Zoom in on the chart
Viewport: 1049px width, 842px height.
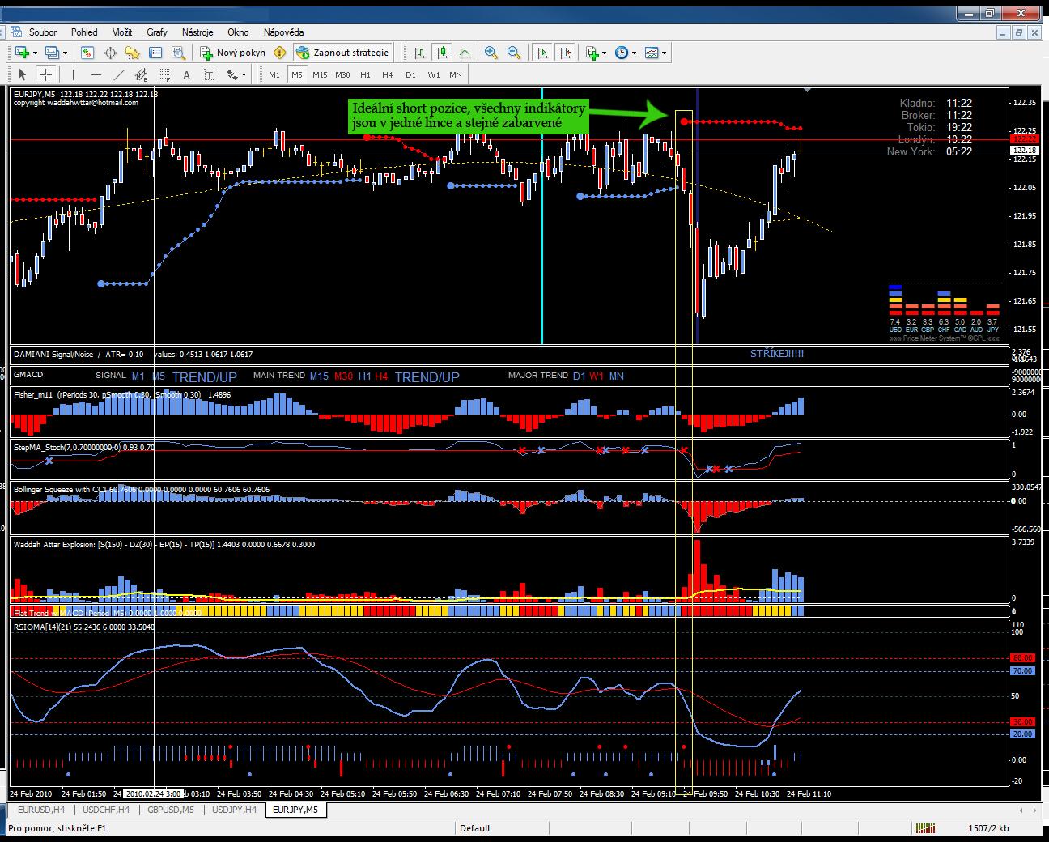pyautogui.click(x=491, y=53)
